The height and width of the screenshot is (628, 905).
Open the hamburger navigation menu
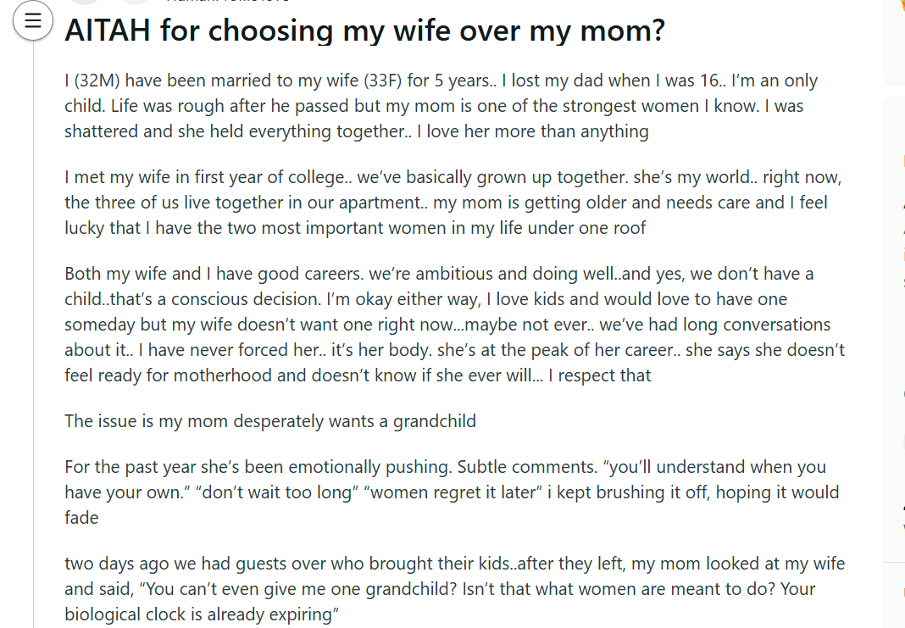point(33,22)
